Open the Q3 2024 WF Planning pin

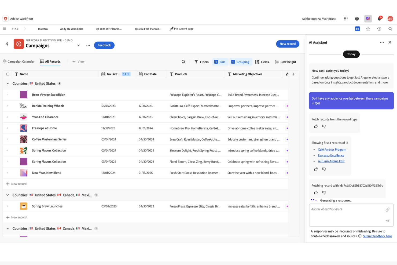tap(109, 29)
